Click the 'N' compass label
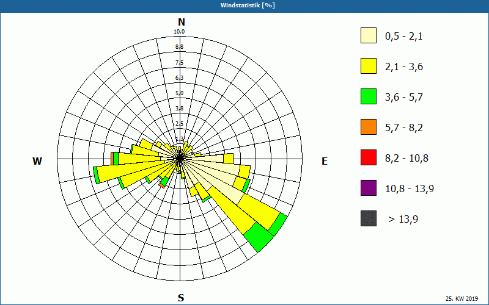This screenshot has width=489, height=305. pos(181,22)
